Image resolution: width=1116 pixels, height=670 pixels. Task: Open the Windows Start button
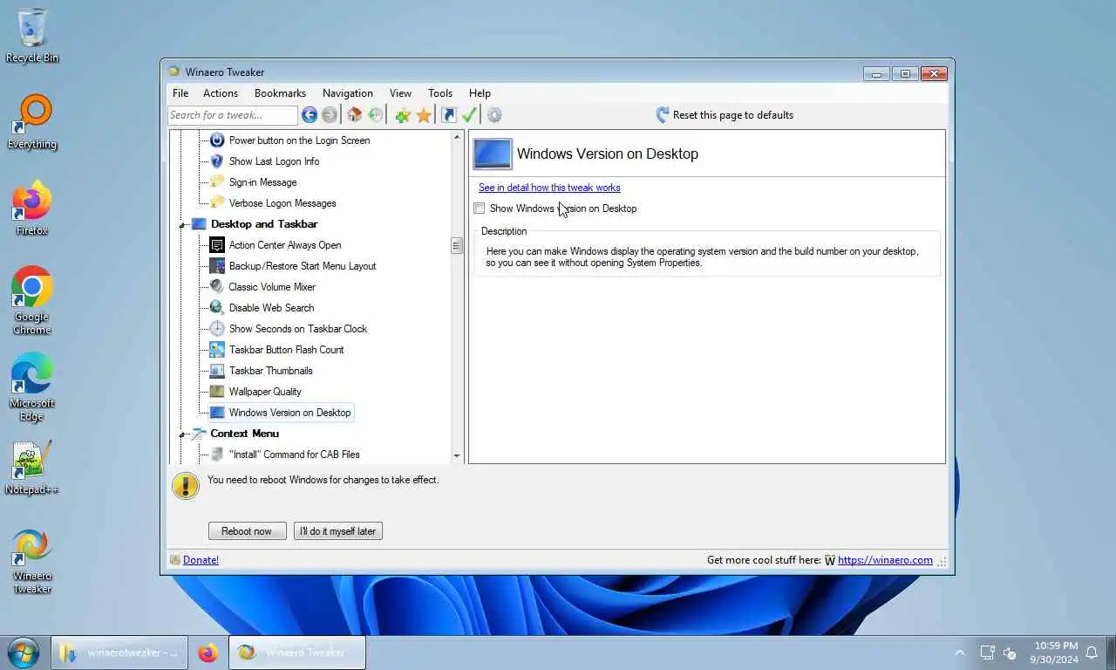click(x=24, y=653)
